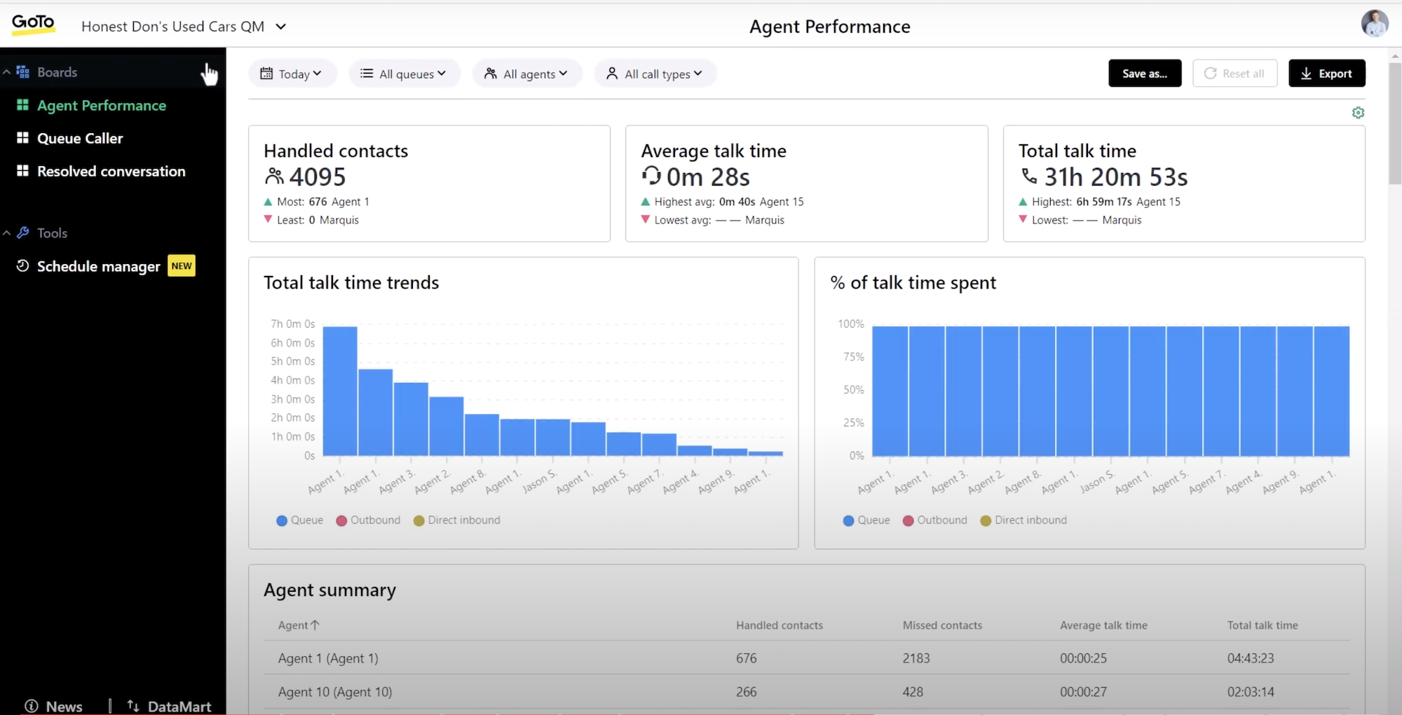
Task: Open dashboard settings gear icon
Action: (1358, 113)
